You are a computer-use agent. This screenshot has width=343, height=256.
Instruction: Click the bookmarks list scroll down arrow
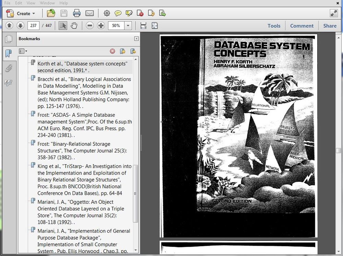click(x=135, y=250)
